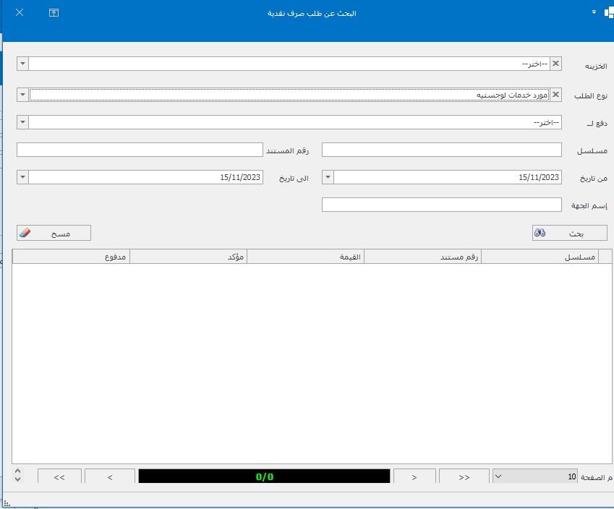Click into the مسلسل text field
Screen dimensions: 614x509
point(441,150)
